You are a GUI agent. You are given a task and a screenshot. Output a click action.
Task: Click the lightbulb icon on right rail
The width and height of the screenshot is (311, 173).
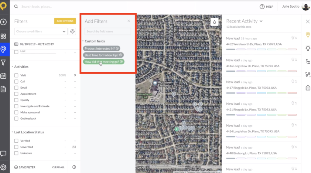click(308, 48)
